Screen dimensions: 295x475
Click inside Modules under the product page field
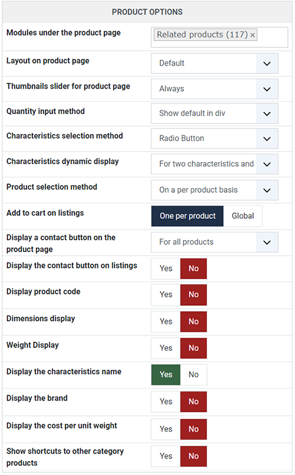click(219, 37)
